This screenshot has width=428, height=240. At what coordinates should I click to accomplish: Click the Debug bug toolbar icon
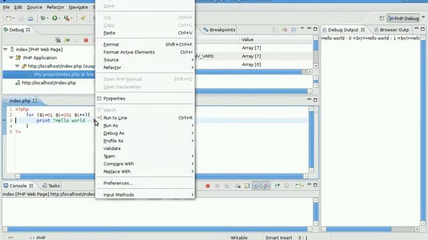coord(43,18)
